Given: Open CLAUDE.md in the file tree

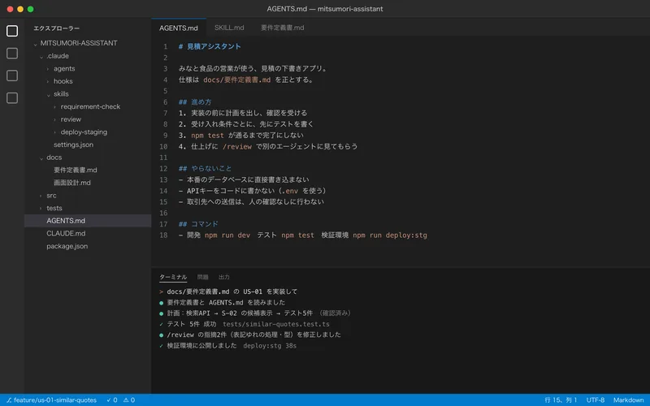Looking at the screenshot, I should pyautogui.click(x=66, y=234).
